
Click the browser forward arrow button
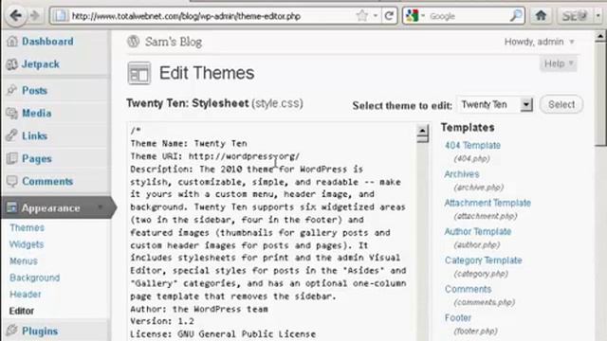click(x=35, y=16)
